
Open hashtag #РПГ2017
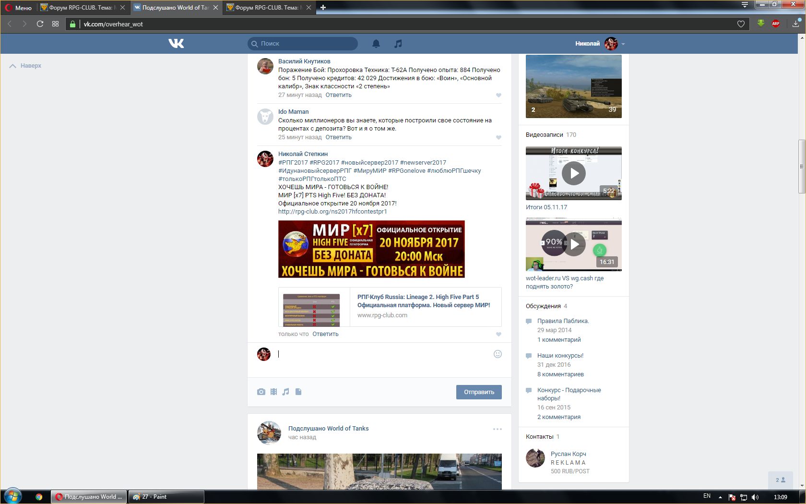click(x=293, y=163)
